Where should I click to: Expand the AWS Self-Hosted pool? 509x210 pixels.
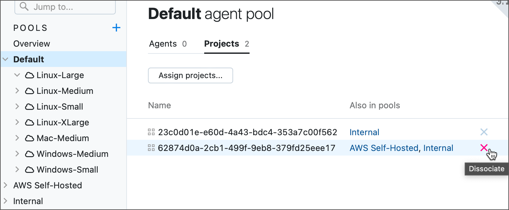6,185
